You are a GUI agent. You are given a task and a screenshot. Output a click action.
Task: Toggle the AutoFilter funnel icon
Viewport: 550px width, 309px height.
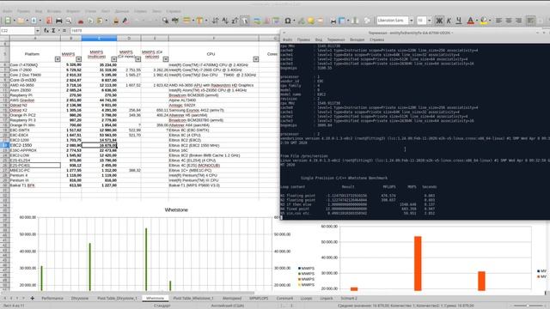click(245, 21)
